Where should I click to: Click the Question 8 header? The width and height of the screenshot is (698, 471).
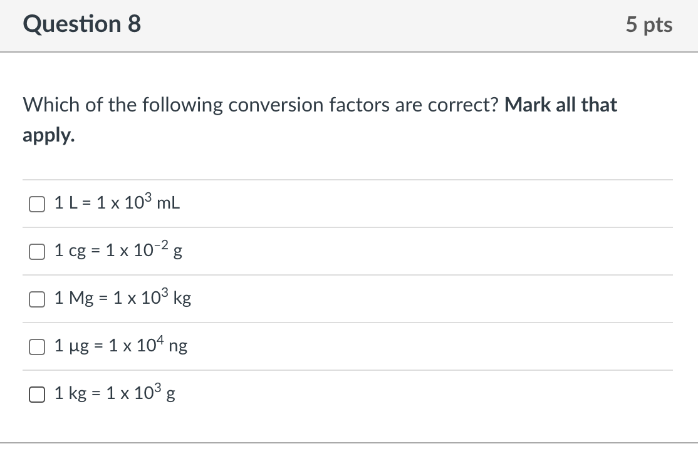(x=81, y=24)
